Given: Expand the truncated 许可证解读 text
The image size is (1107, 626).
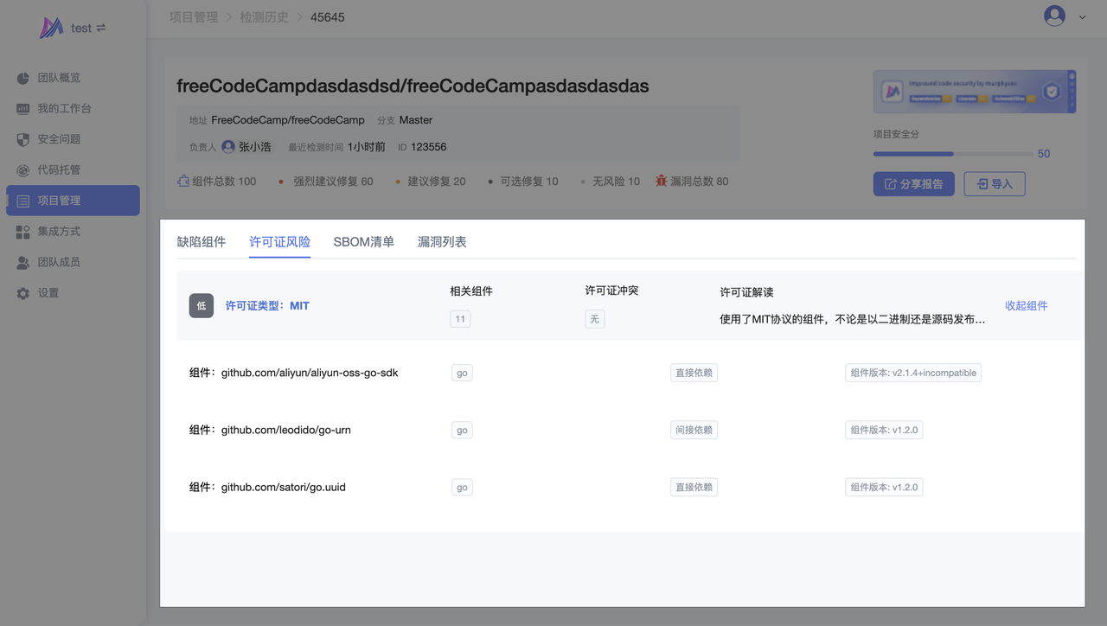Looking at the screenshot, I should (x=851, y=319).
